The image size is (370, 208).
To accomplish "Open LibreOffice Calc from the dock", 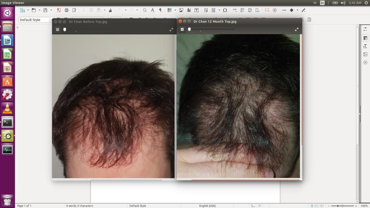I will click(x=7, y=54).
